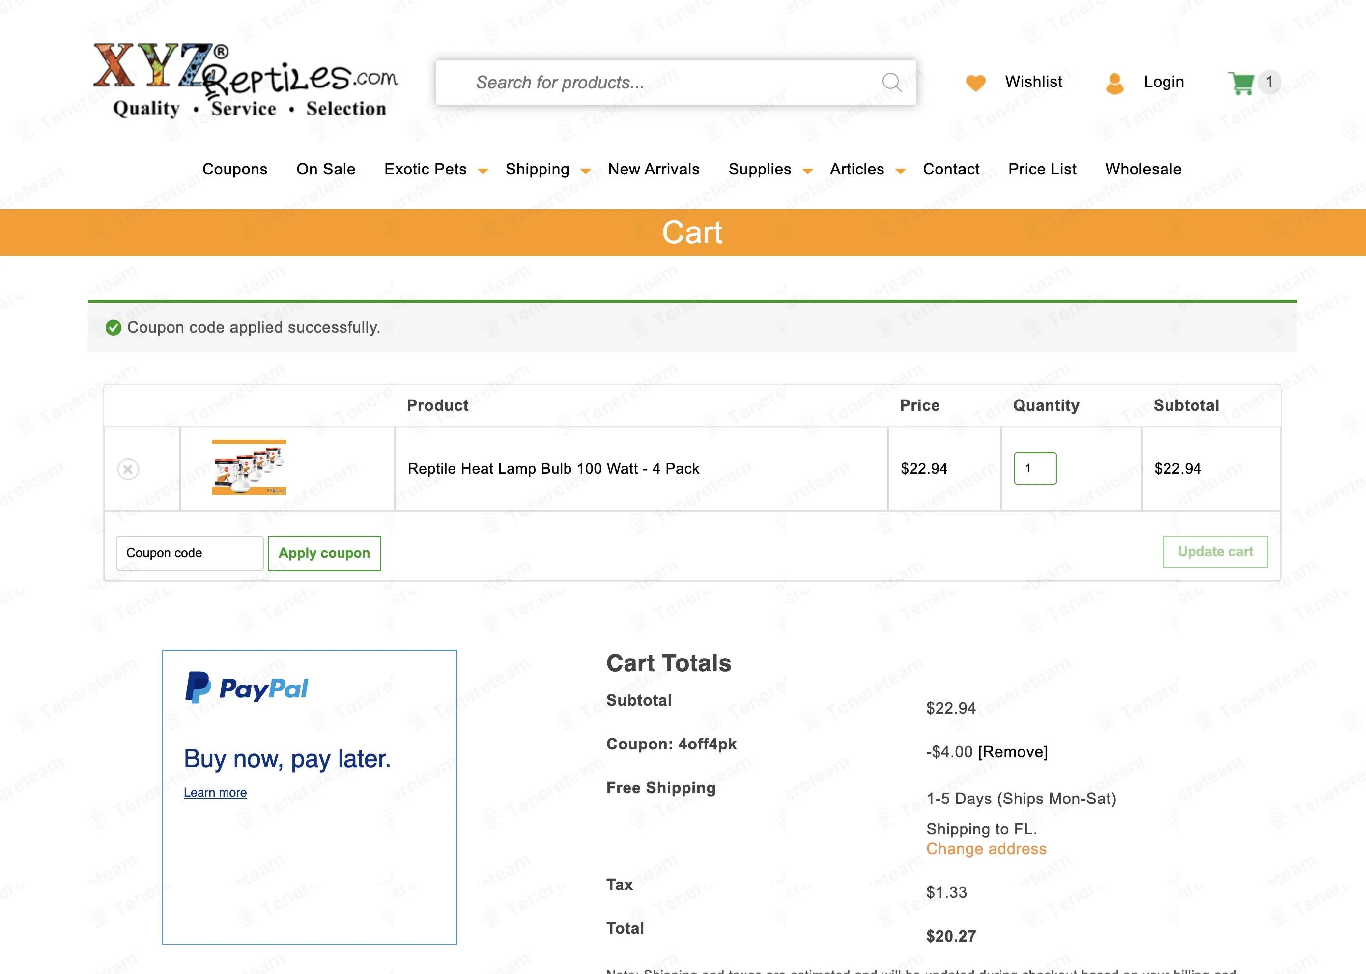This screenshot has width=1366, height=974.
Task: Click the Buy now, pay later banner
Action: coord(310,797)
